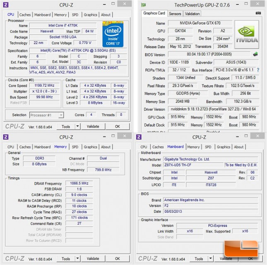Click the Subvendor ASUS (1043) field
This screenshot has width=267, height=265.
(236, 62)
